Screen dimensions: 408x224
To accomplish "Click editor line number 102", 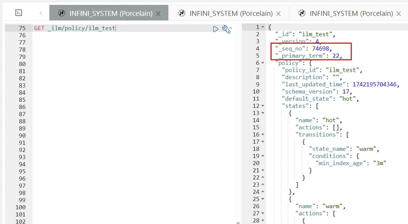I will (20, 221).
